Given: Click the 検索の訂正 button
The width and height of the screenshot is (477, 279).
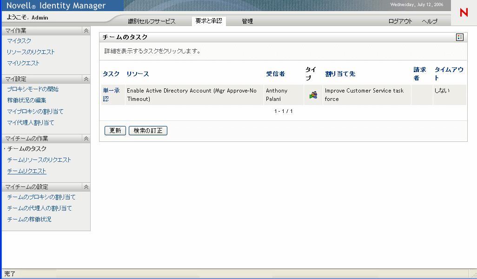Looking at the screenshot, I should click(148, 131).
